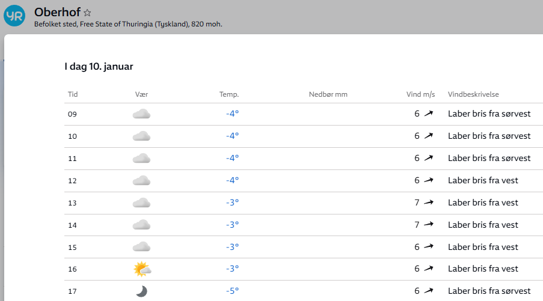
Task: Click the -5° temperature at 17
Action: click(x=232, y=291)
